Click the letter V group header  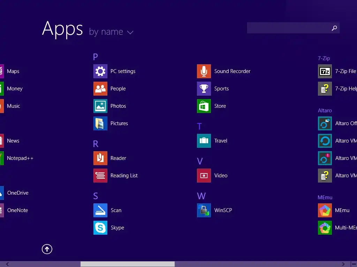click(x=200, y=161)
